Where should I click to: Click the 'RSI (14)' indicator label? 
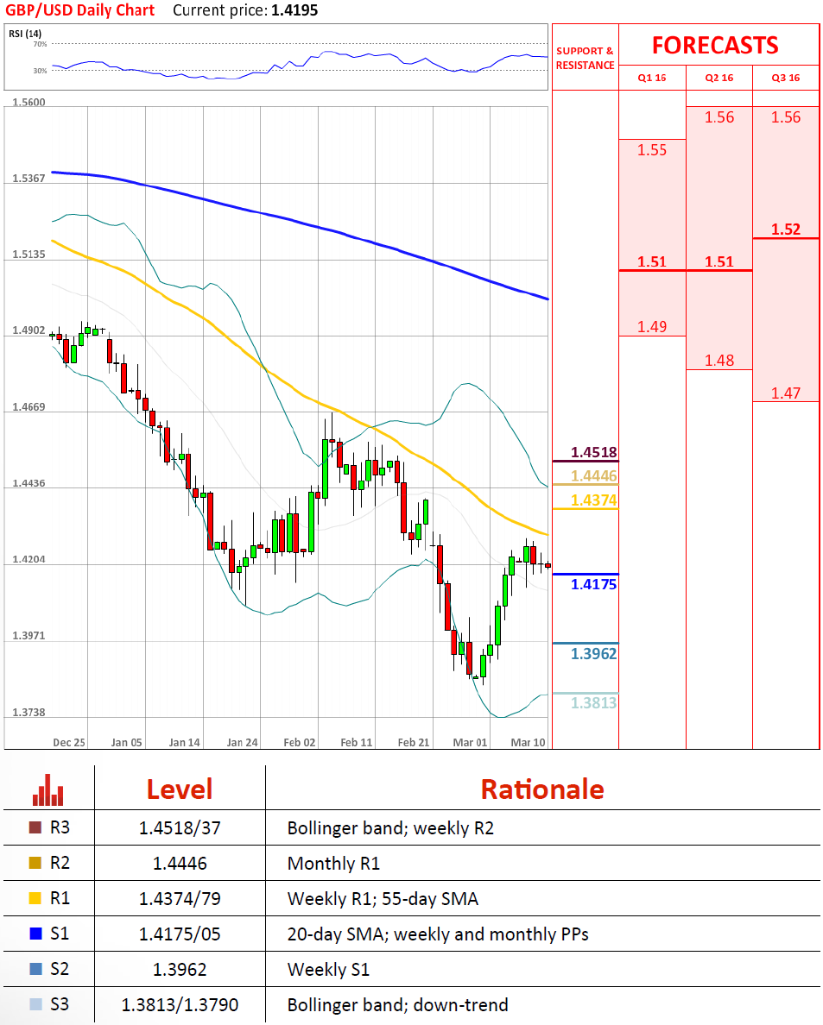(x=25, y=34)
